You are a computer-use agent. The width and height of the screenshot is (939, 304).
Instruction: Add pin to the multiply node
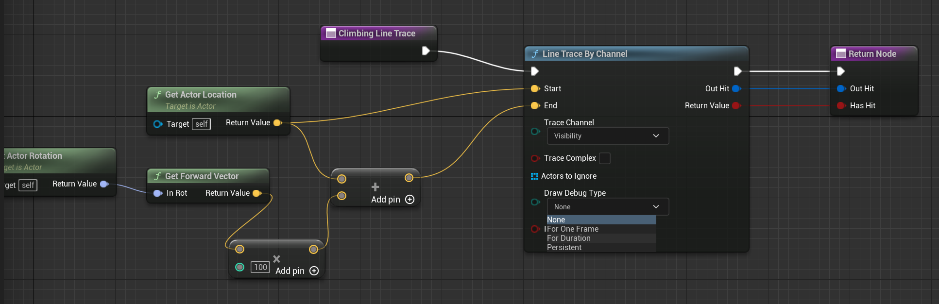pyautogui.click(x=314, y=271)
